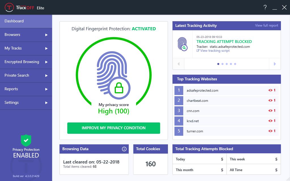Click the Browsing Data info icon

(x=124, y=149)
